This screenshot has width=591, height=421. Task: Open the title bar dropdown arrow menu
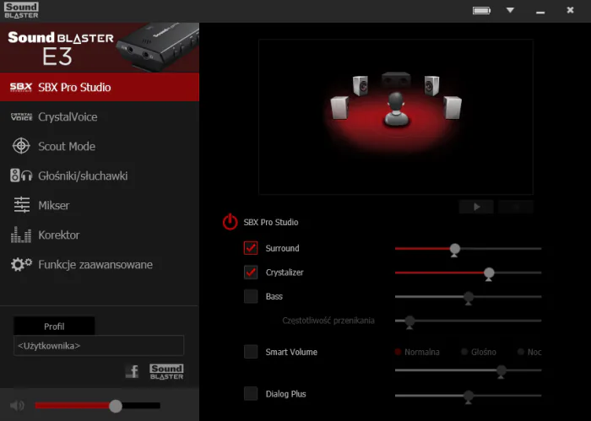(510, 10)
